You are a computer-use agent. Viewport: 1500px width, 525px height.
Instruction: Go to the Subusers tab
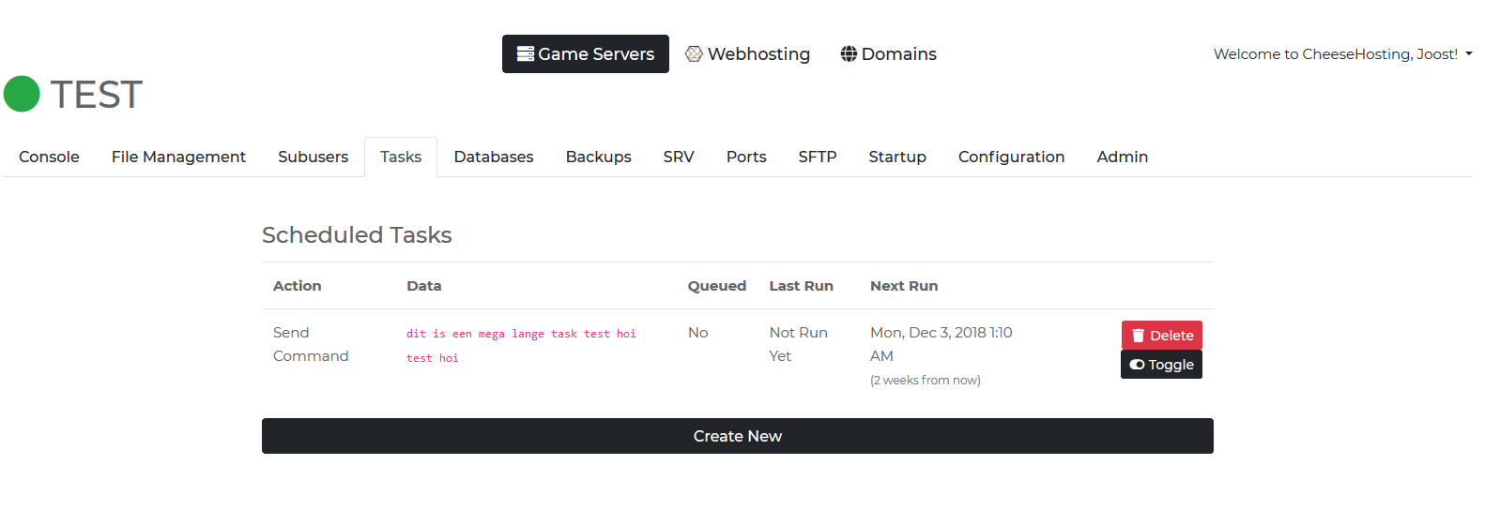point(313,157)
